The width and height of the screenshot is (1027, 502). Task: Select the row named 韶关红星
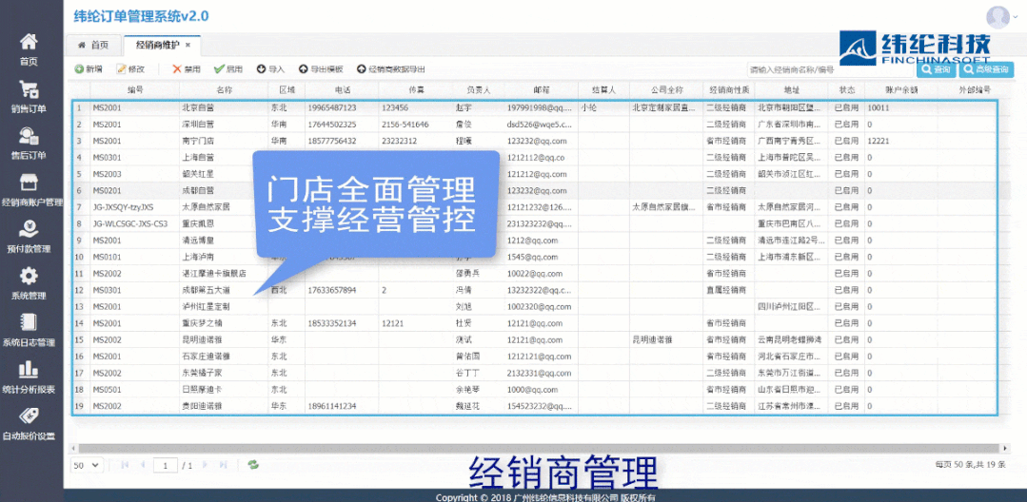(x=535, y=174)
